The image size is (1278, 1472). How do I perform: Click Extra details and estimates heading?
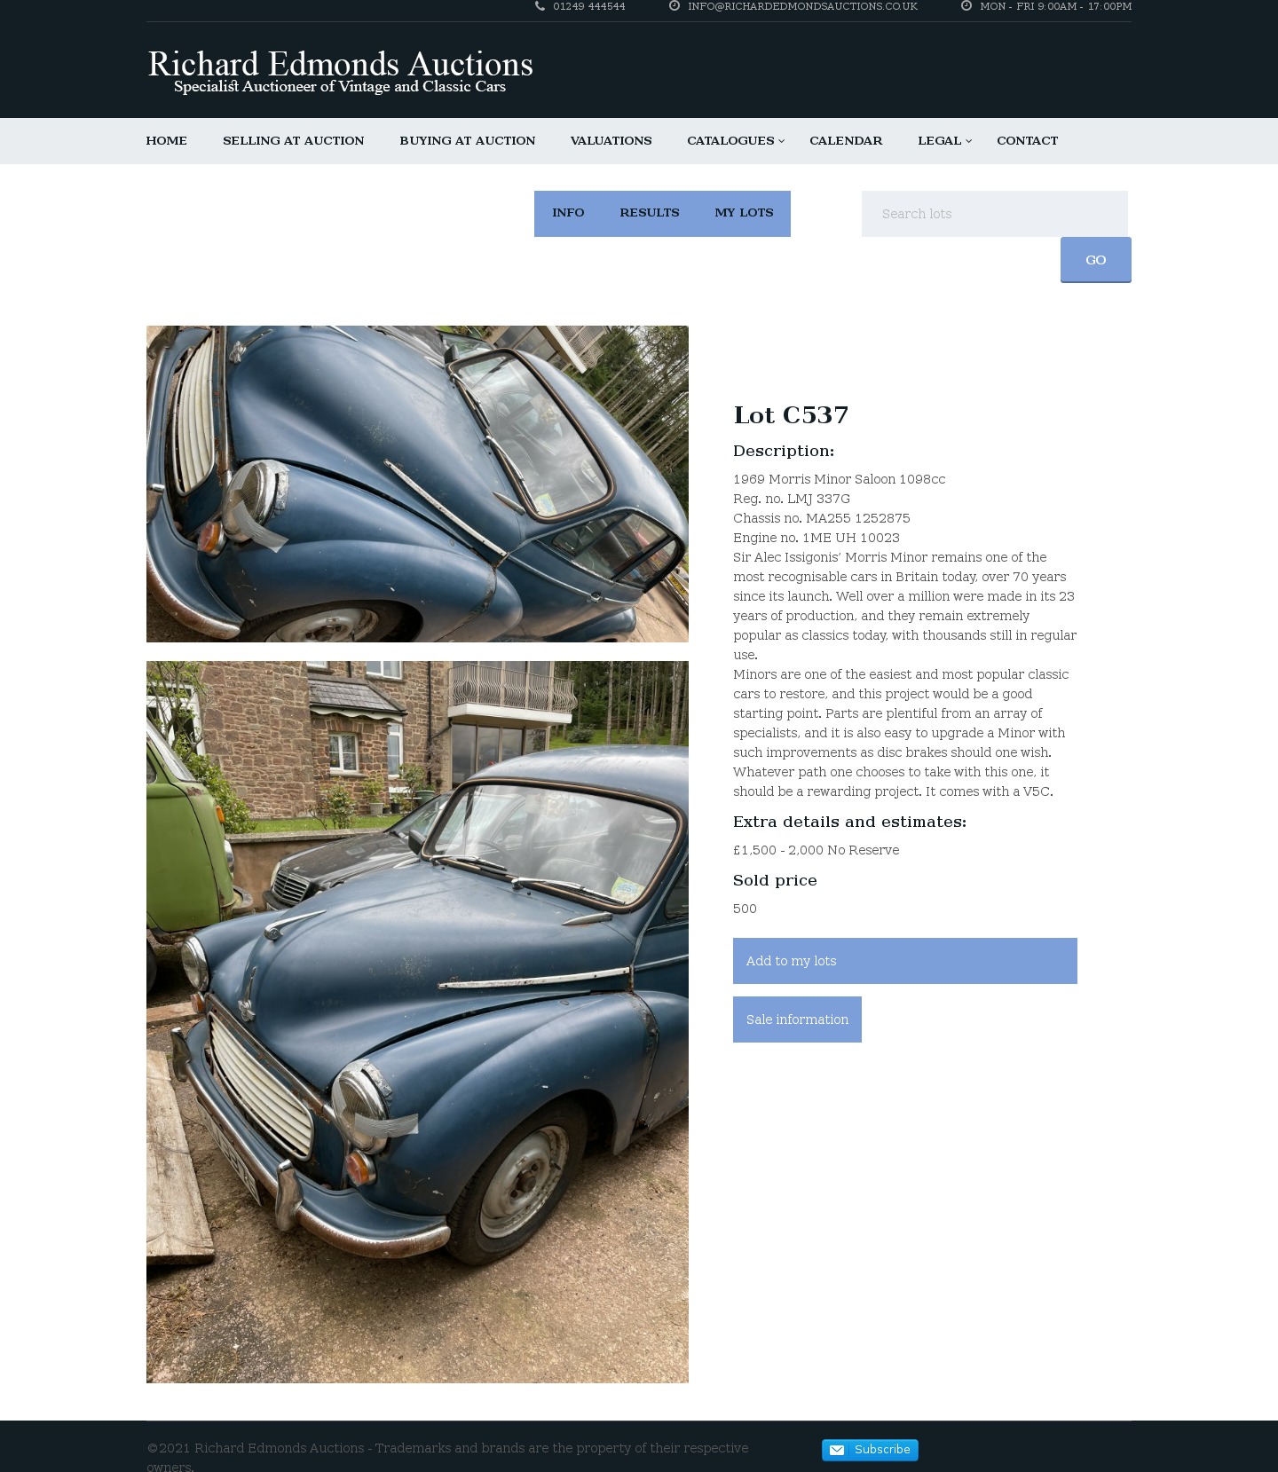(849, 822)
